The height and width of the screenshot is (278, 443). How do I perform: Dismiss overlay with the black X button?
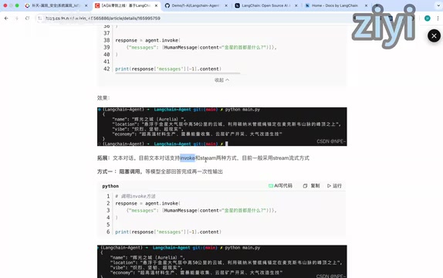point(434,36)
